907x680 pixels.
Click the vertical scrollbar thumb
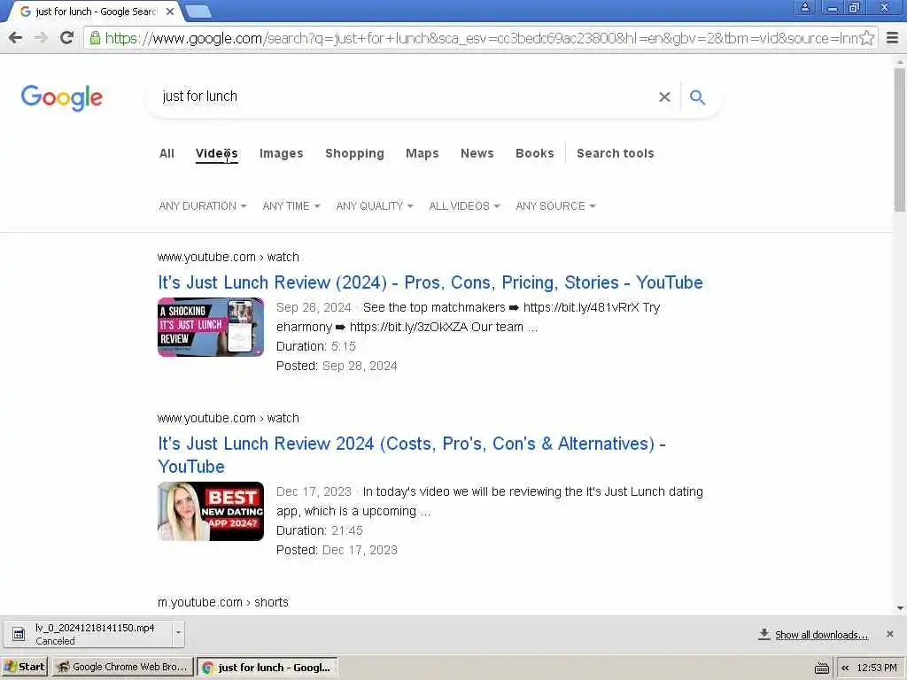[x=900, y=139]
